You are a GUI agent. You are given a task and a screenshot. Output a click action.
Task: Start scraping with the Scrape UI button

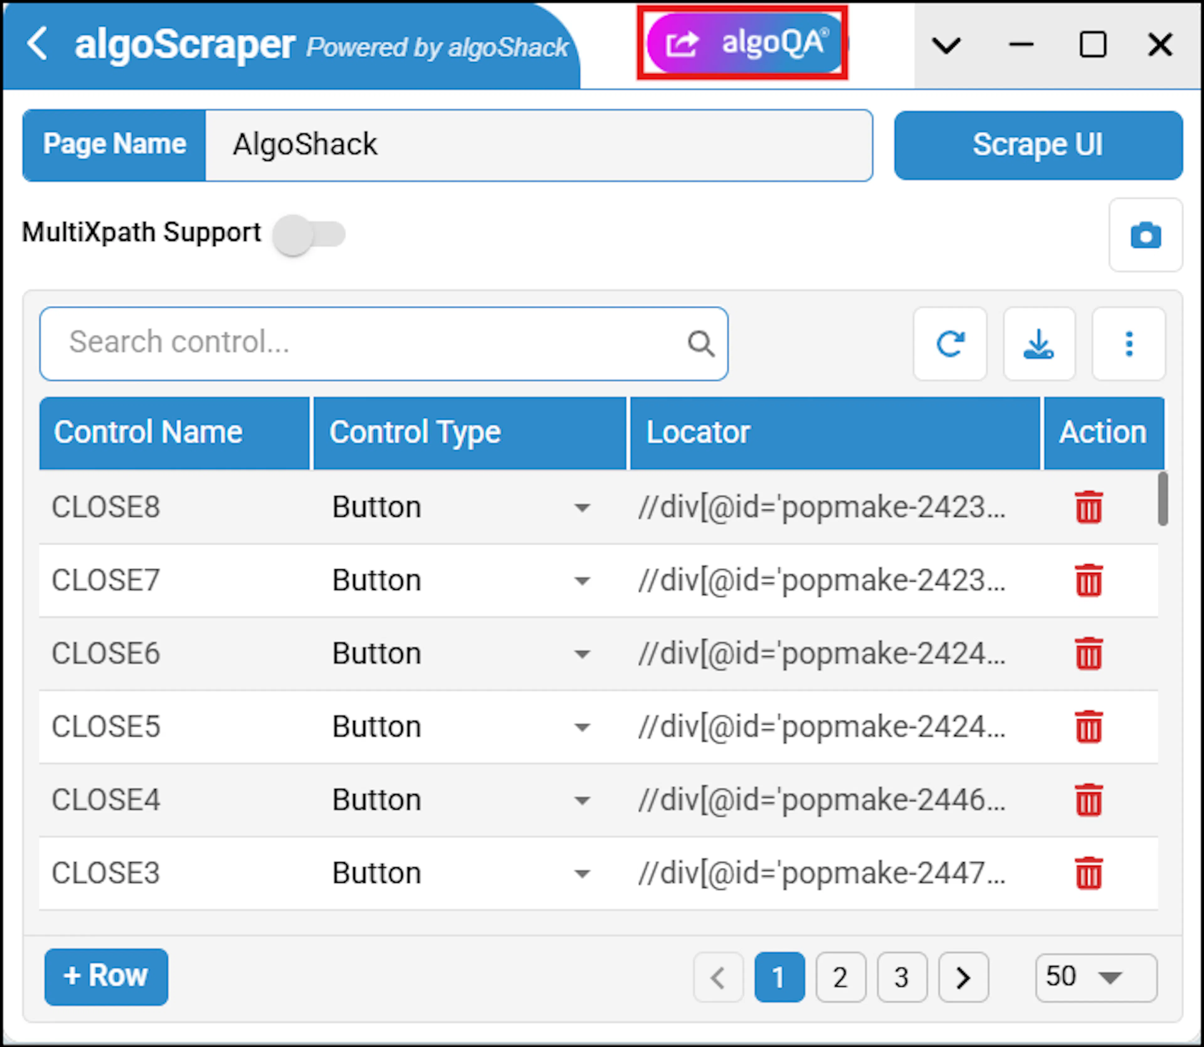(1038, 145)
